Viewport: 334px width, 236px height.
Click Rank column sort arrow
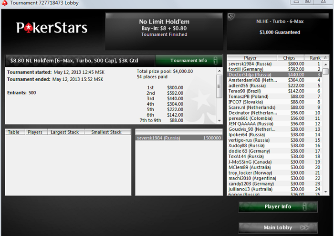click(325, 57)
